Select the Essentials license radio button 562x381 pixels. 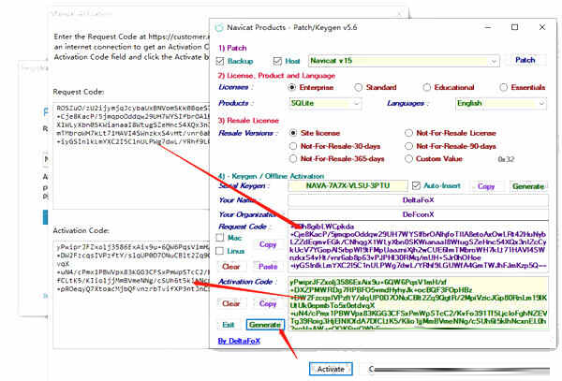tap(504, 87)
